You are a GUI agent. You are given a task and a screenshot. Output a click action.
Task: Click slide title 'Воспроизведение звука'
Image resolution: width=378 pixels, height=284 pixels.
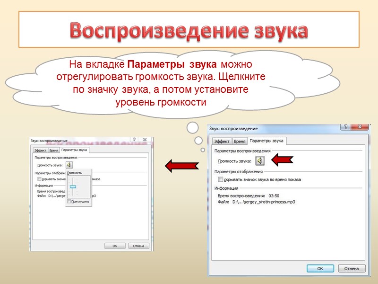(x=189, y=31)
